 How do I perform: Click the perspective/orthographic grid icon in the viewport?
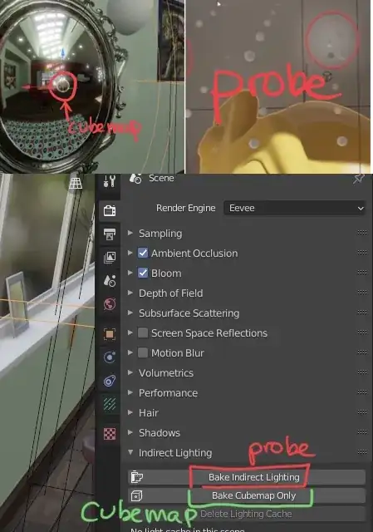[76, 183]
